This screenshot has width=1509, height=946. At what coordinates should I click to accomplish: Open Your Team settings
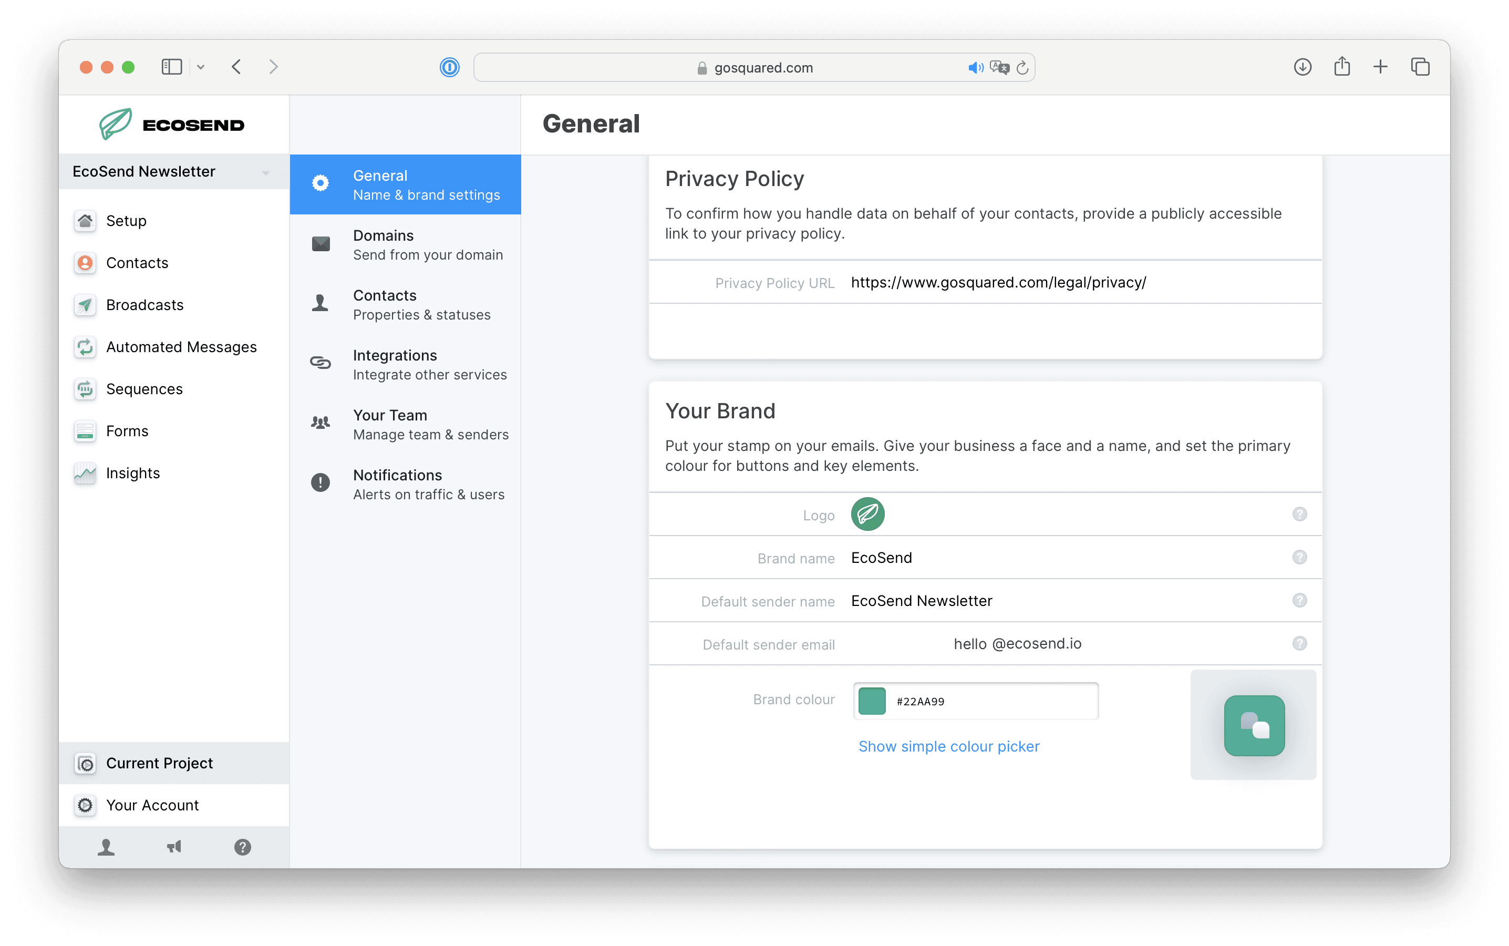(x=405, y=424)
